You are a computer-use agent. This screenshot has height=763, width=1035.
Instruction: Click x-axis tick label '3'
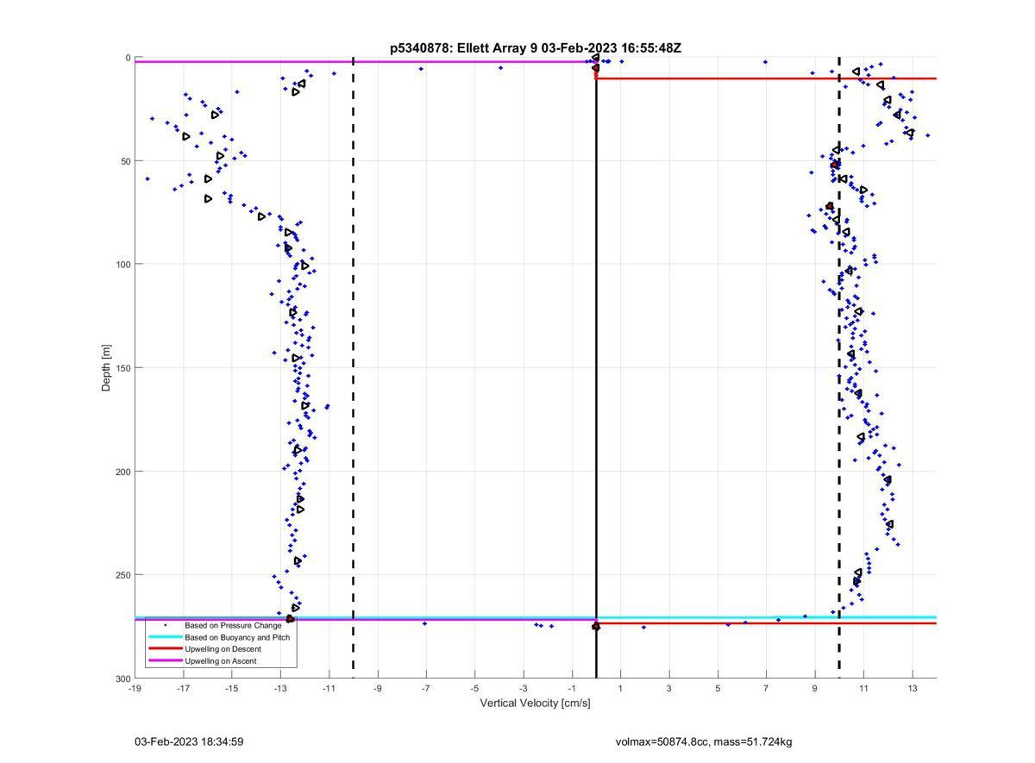pyautogui.click(x=668, y=688)
